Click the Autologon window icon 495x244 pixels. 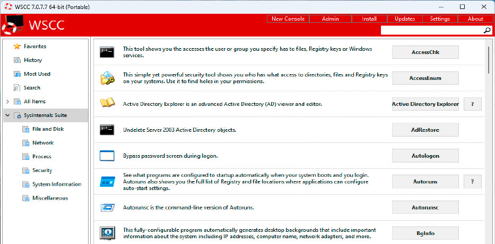[x=106, y=156]
